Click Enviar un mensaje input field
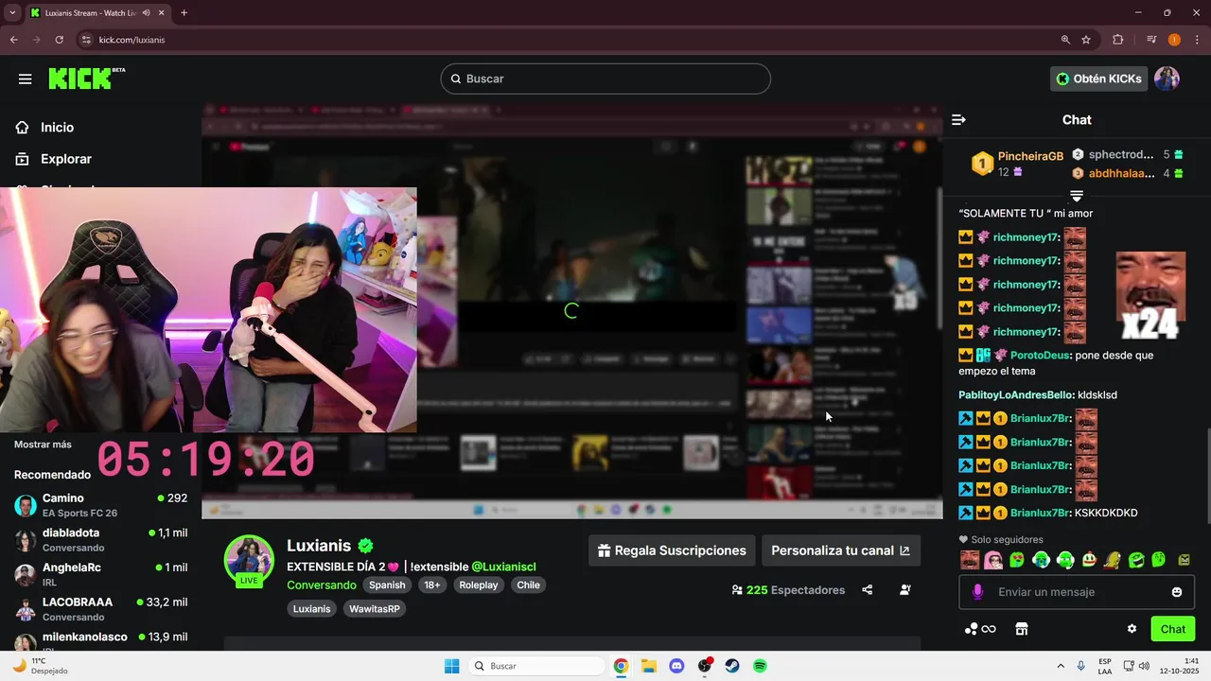Viewport: 1211px width, 681px height. tap(1078, 592)
